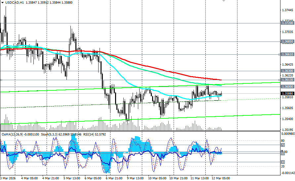This screenshot has width=295, height=181.
Task: Click the 30 level tag on indicator scale
Action: pyautogui.click(x=283, y=162)
